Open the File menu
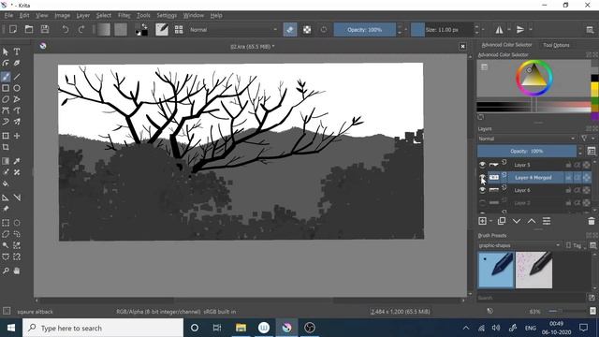This screenshot has height=337, width=599. (8, 15)
